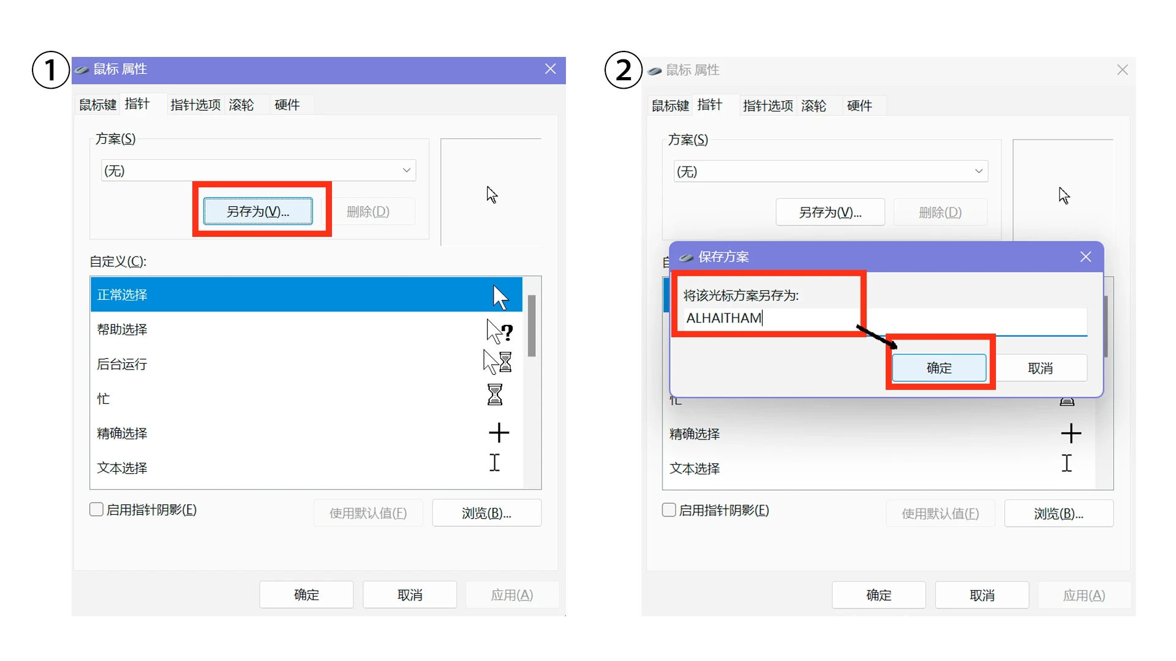Image resolution: width=1176 pixels, height=661 pixels.
Task: Click right dialog's 精确选择 crosshair icon
Action: [1071, 433]
